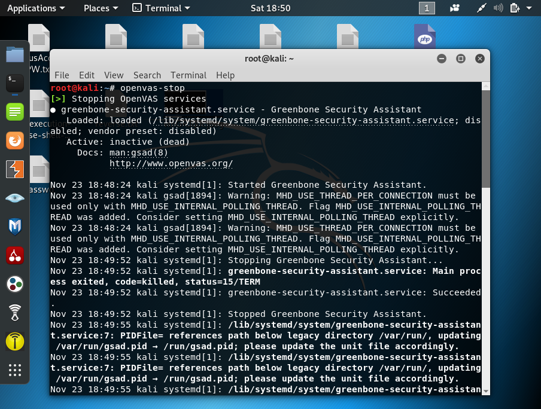541x409 pixels.
Task: Click the terminal scrollbar thumb
Action: coord(486,139)
